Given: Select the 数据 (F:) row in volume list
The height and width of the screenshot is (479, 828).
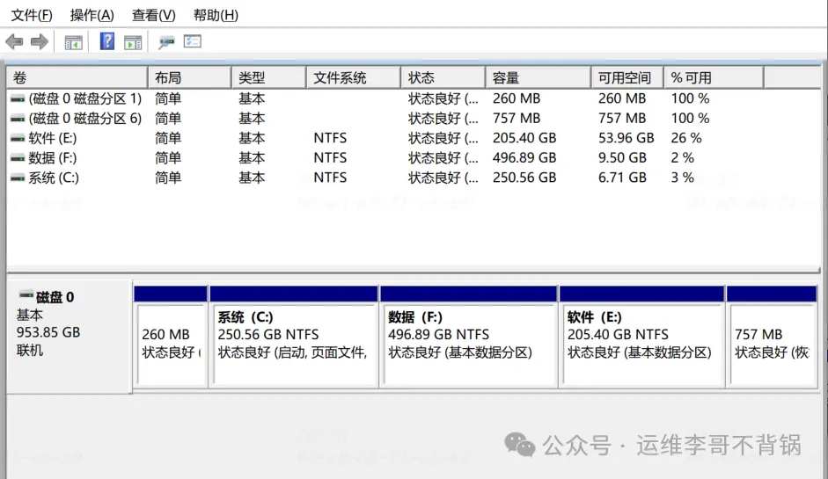Looking at the screenshot, I should click(54, 158).
